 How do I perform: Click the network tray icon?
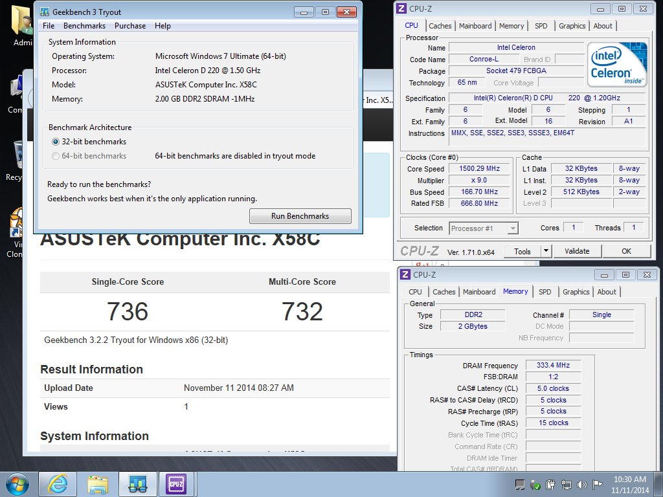(567, 485)
